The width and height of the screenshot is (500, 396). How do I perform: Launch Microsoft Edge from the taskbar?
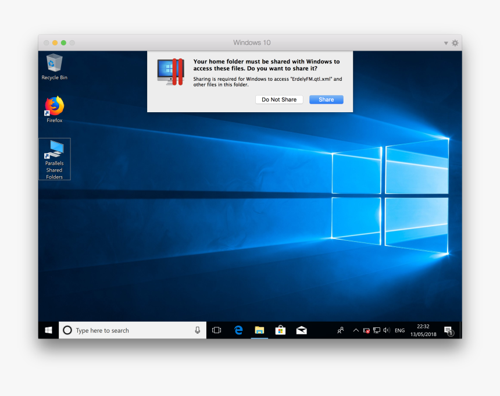point(238,330)
